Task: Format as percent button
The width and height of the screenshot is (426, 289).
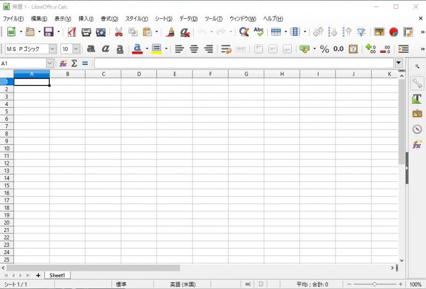Action: (324, 49)
